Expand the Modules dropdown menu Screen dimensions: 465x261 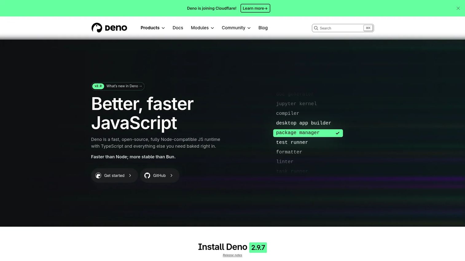202,28
